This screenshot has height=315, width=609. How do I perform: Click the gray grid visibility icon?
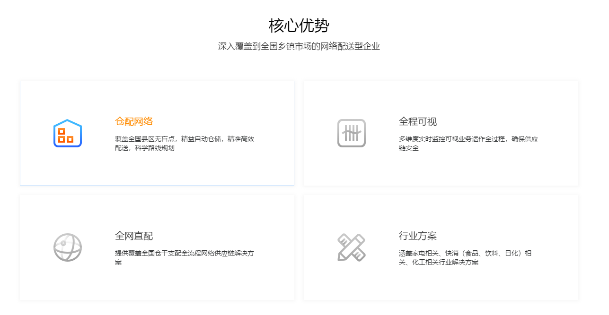tap(352, 134)
